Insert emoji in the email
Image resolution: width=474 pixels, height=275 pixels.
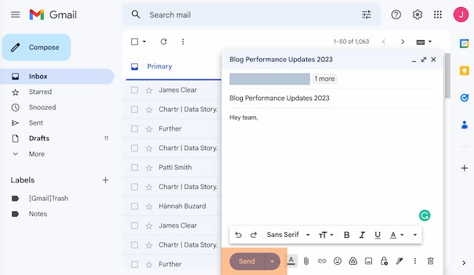pyautogui.click(x=338, y=261)
